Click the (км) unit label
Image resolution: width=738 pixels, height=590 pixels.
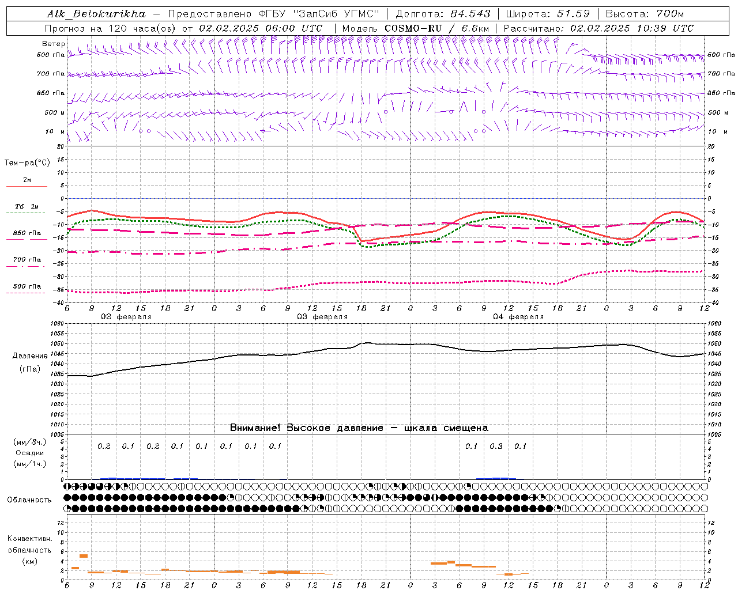point(29,561)
